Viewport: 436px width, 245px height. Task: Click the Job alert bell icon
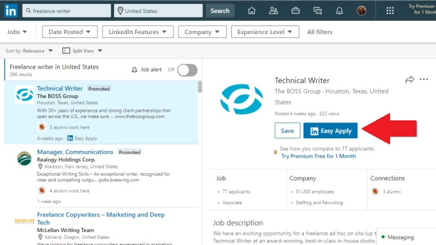pos(134,70)
